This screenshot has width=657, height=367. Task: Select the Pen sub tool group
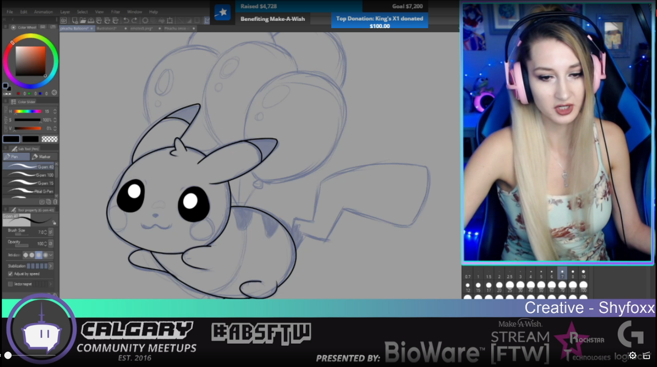pyautogui.click(x=16, y=156)
